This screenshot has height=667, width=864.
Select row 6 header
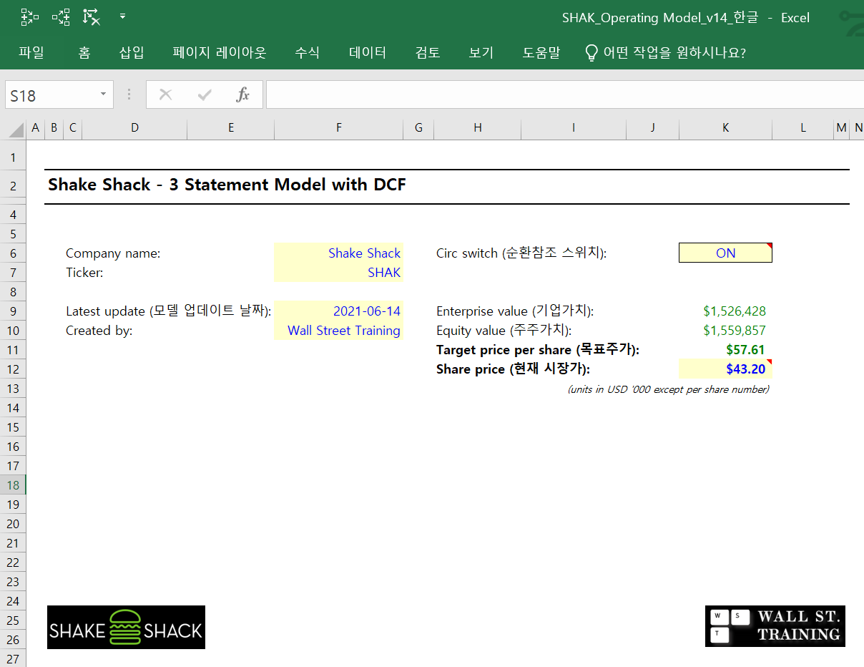[13, 253]
